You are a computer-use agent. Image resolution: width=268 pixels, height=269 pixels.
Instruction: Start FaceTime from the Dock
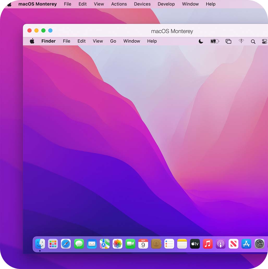130,244
